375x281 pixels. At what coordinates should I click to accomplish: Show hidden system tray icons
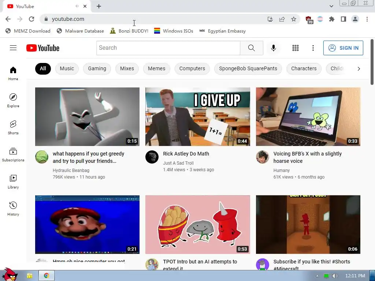coord(318,276)
